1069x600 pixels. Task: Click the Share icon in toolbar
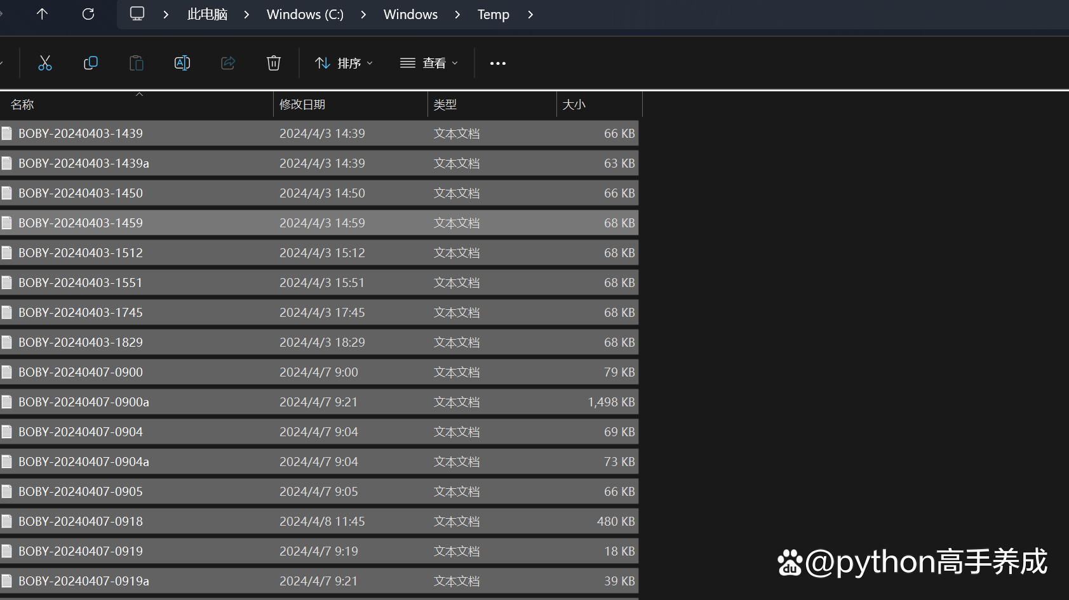(x=228, y=63)
